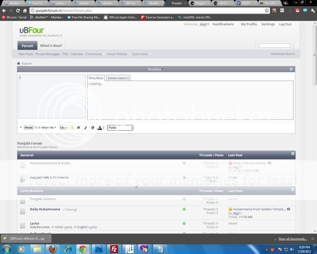Open the To Everyone shout target dropdown
This screenshot has width=317, height=254.
pos(45,127)
